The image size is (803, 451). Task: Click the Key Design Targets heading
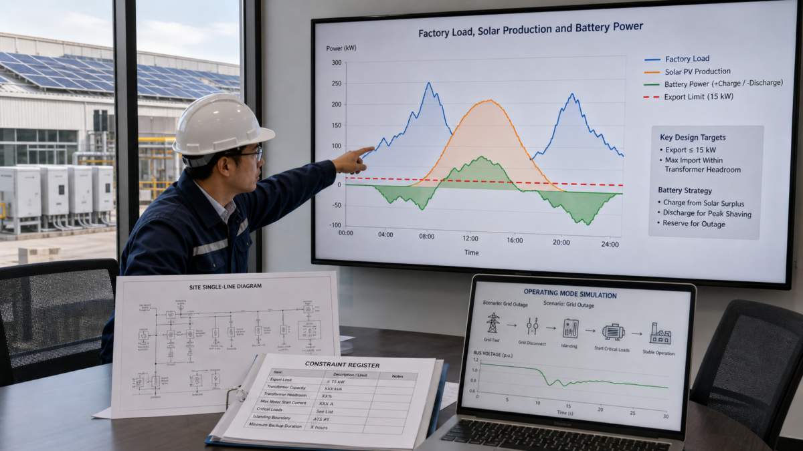tap(693, 138)
